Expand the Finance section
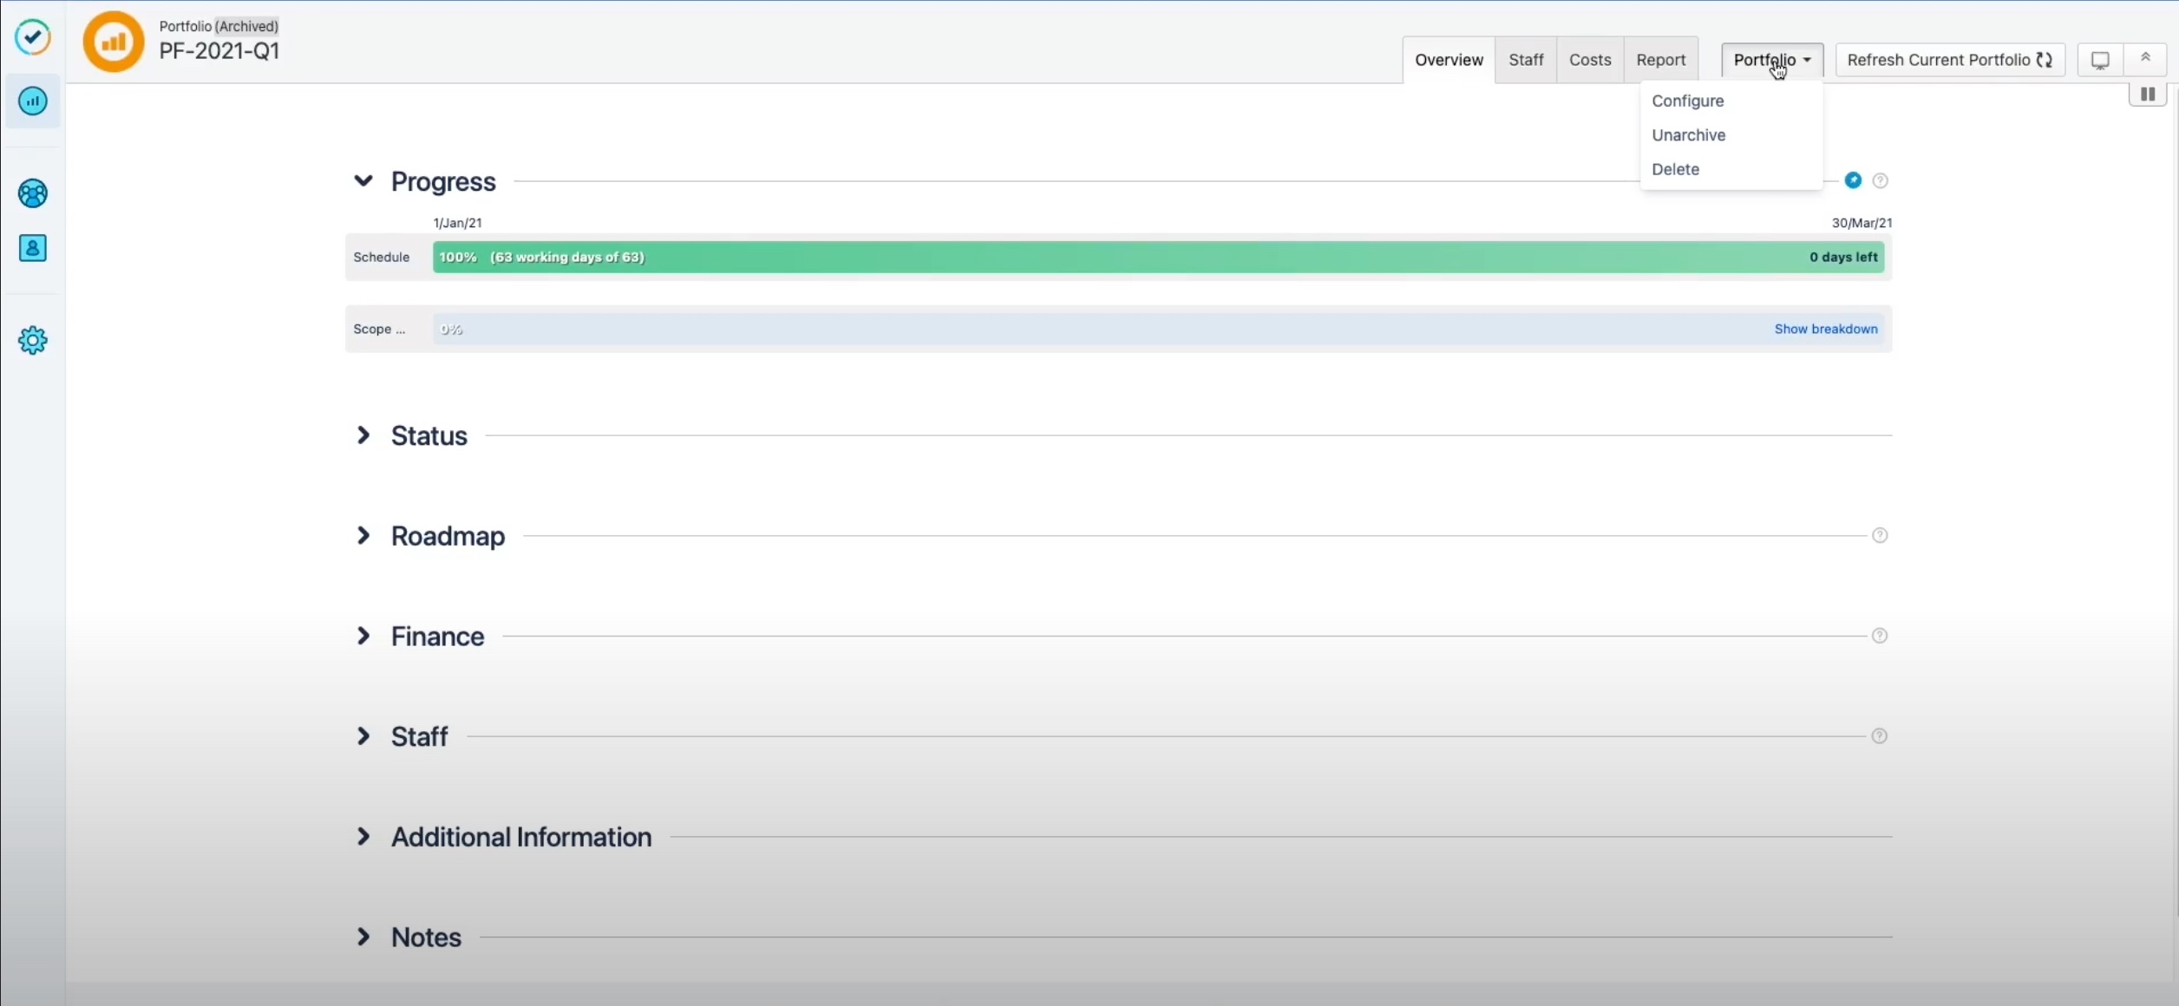This screenshot has height=1006, width=2179. [363, 637]
